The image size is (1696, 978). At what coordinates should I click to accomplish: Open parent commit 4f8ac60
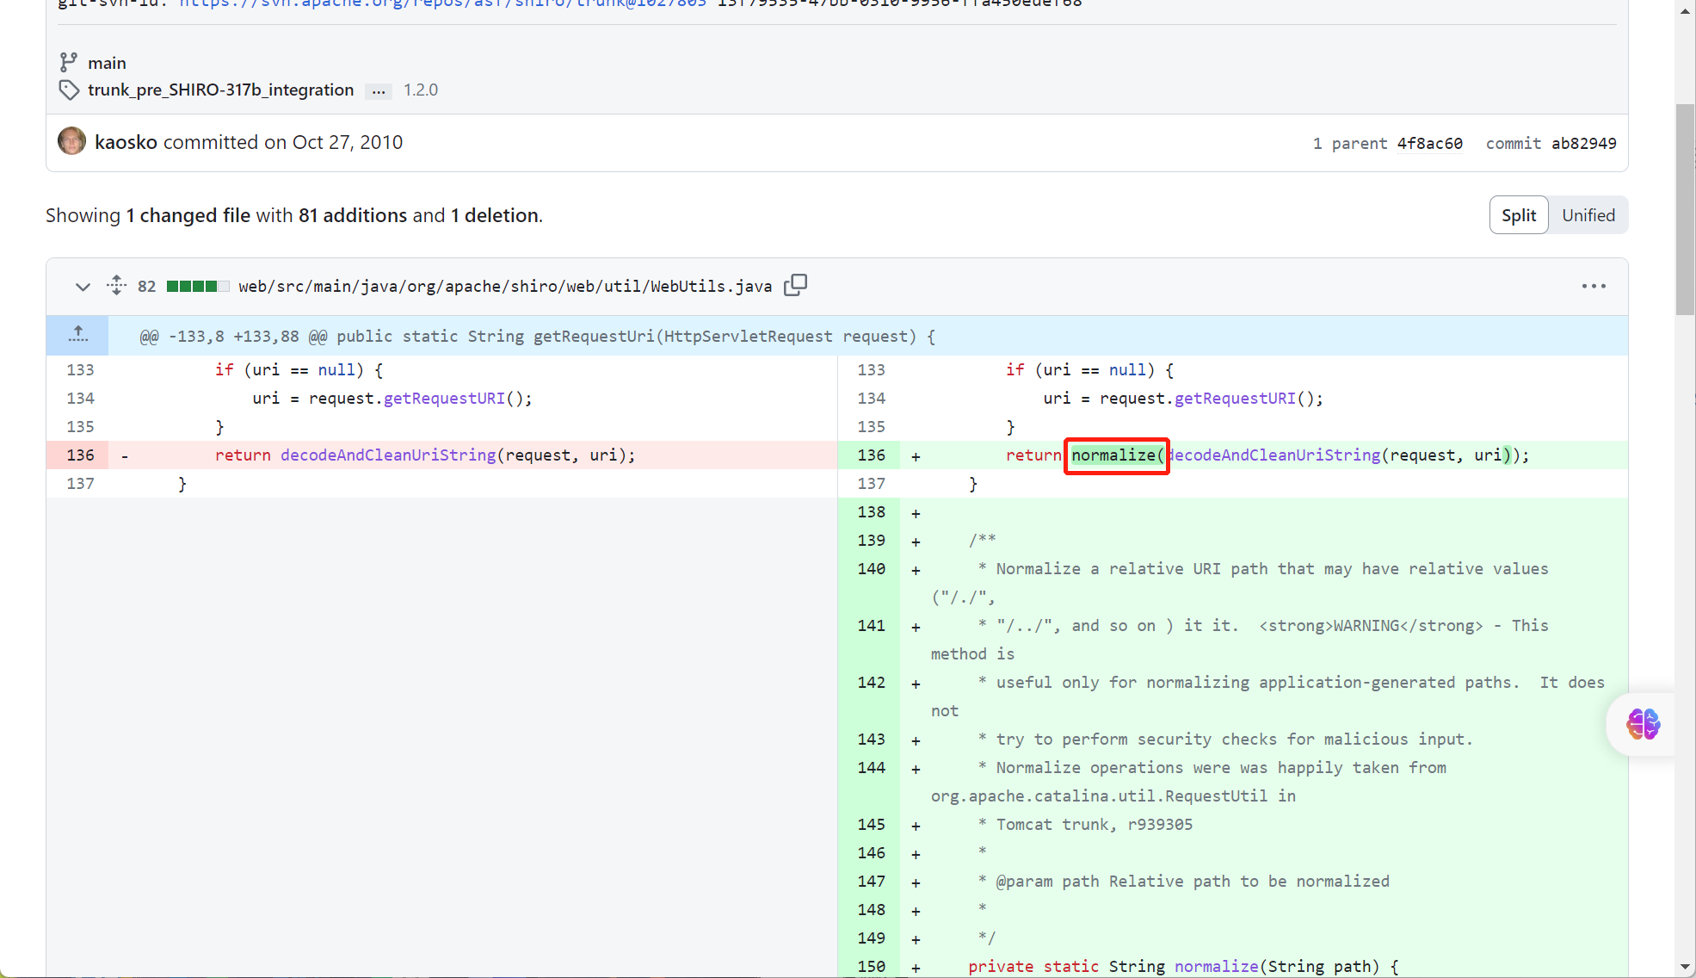(1429, 143)
